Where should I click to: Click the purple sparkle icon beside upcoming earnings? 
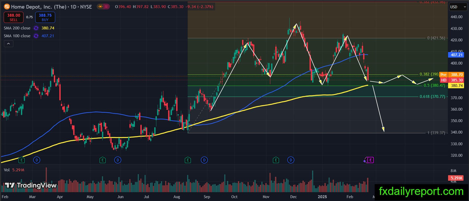[365, 161]
